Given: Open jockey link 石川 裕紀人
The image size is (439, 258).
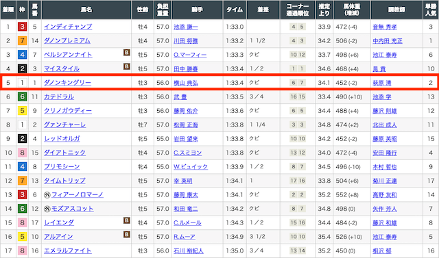Looking at the screenshot, I should tap(189, 250).
